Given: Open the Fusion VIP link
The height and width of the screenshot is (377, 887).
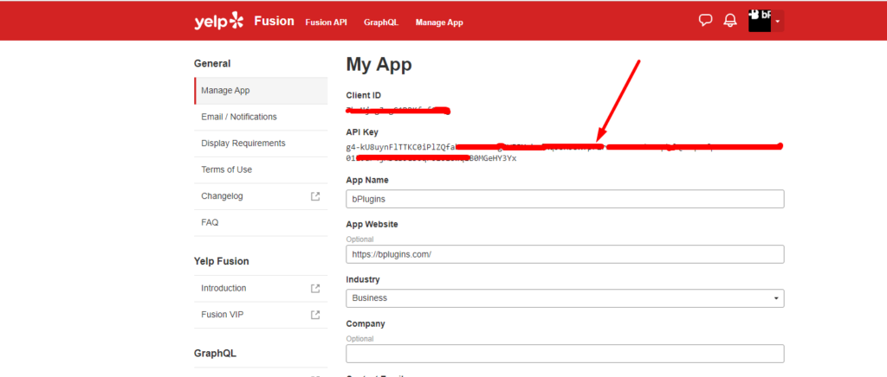Looking at the screenshot, I should coord(223,315).
